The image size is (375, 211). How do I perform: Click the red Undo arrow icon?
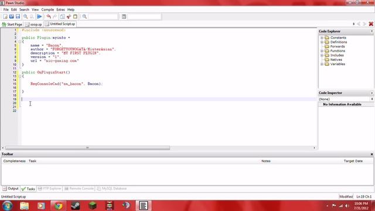pos(49,16)
